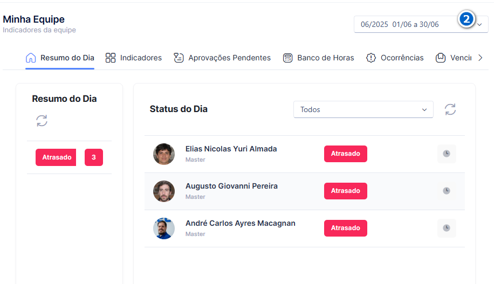The height and width of the screenshot is (284, 494).
Task: Refresh the Status do Dia list
Action: pyautogui.click(x=450, y=109)
